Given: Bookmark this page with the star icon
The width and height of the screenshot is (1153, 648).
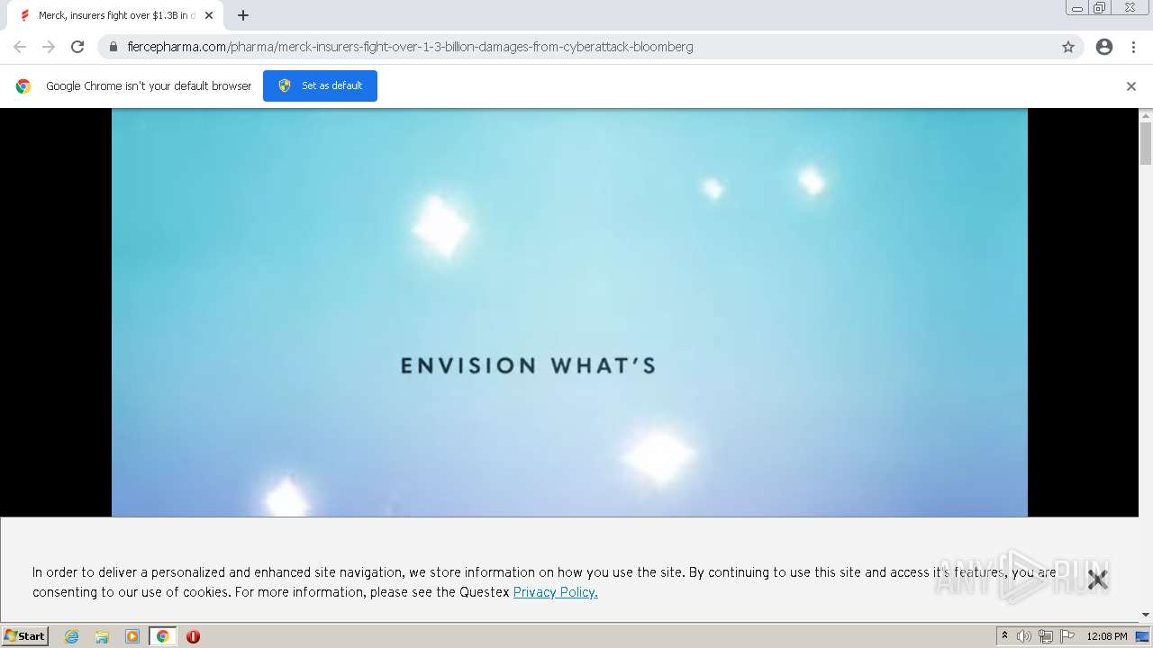Looking at the screenshot, I should (1068, 47).
